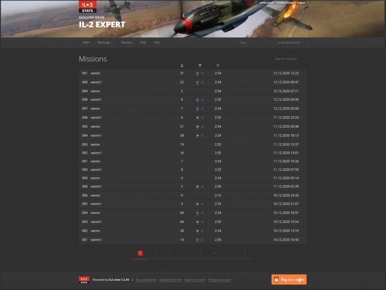Switch to Française version link
Screen dimensions: 386x290
(219, 280)
